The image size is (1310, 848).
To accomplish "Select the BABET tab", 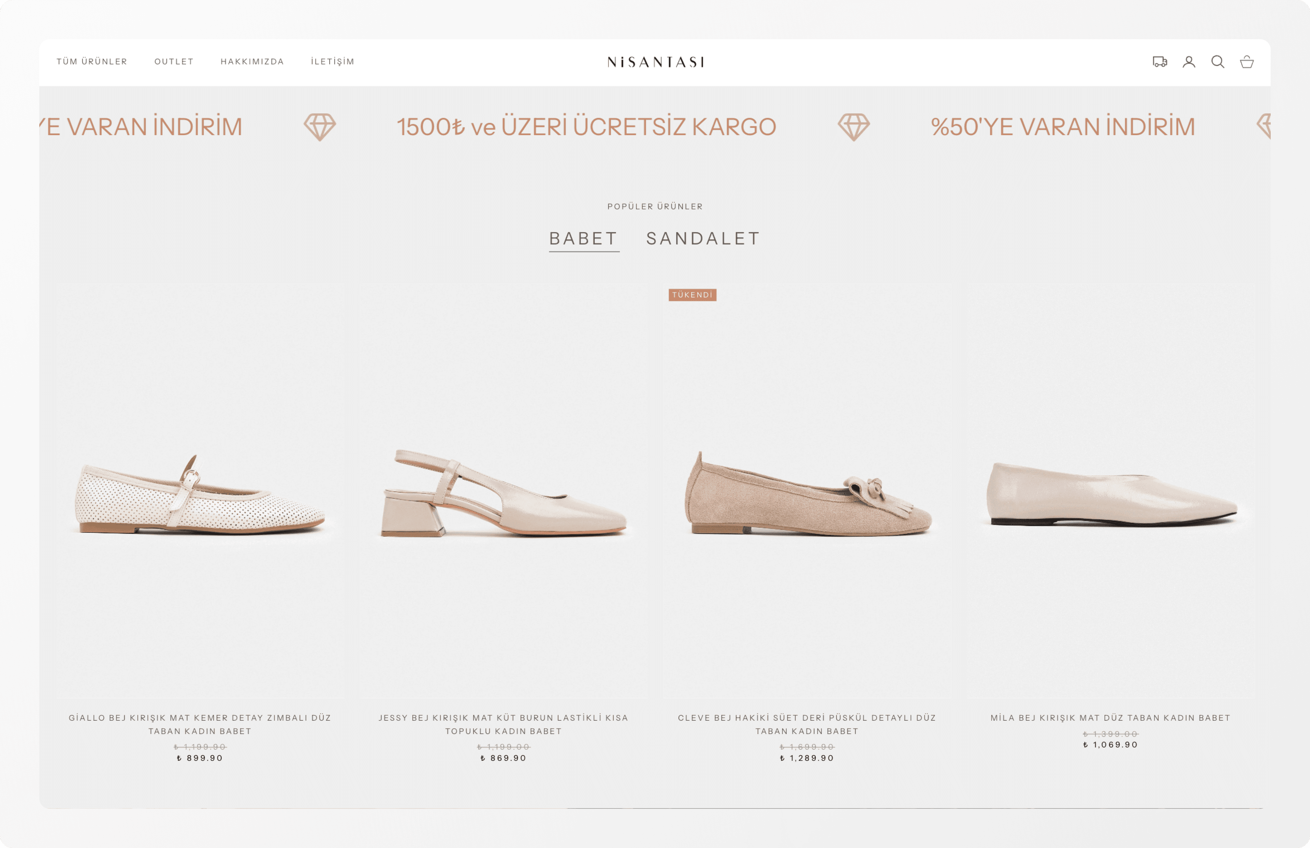I will click(x=583, y=238).
